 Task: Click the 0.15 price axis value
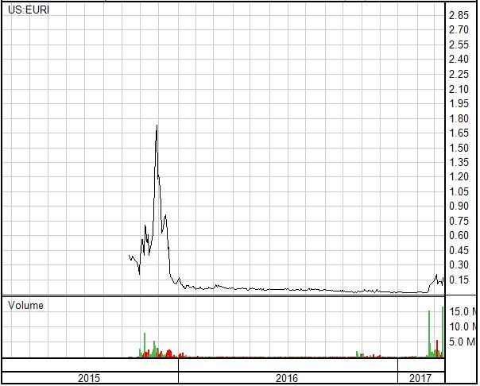tap(459, 280)
